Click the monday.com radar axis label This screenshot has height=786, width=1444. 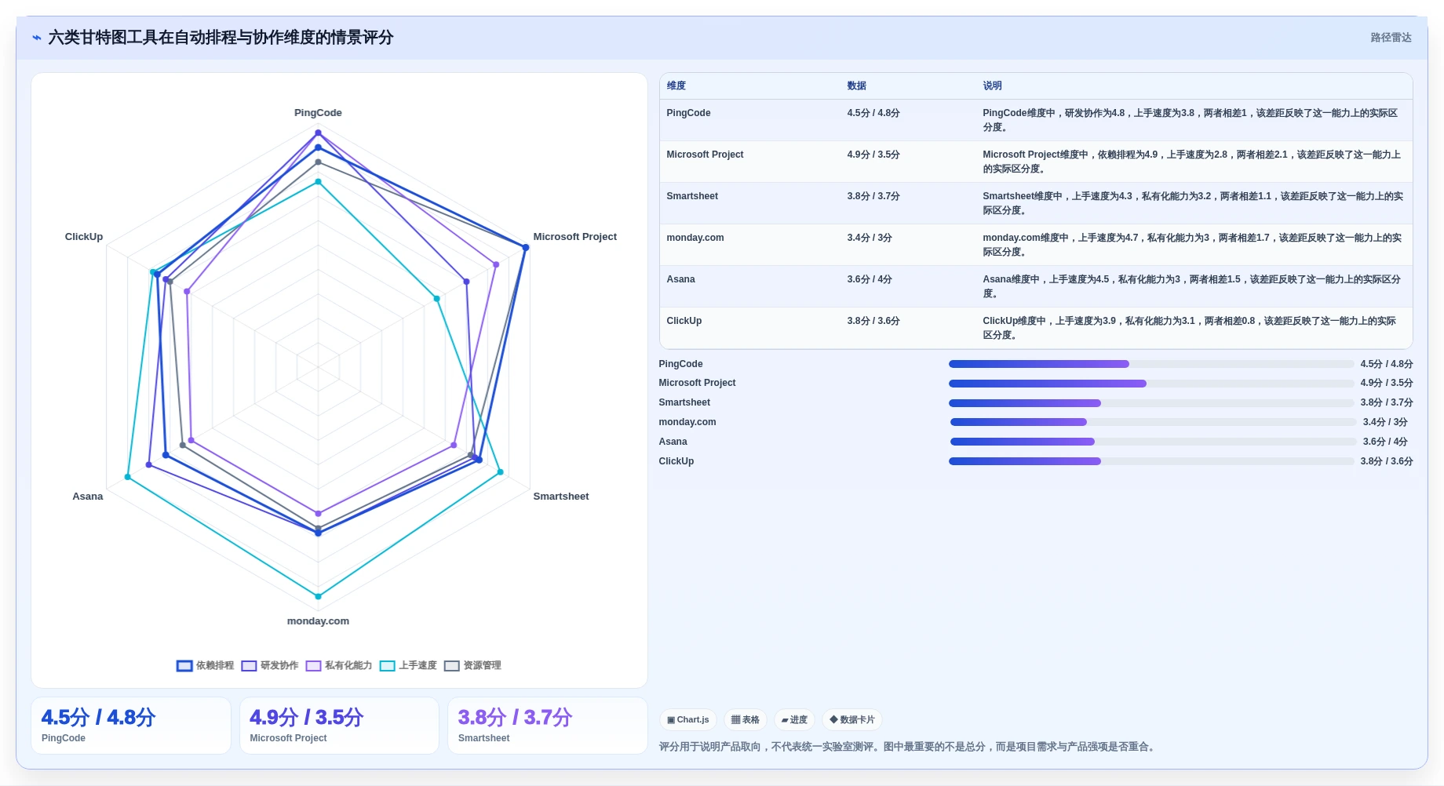pyautogui.click(x=318, y=621)
